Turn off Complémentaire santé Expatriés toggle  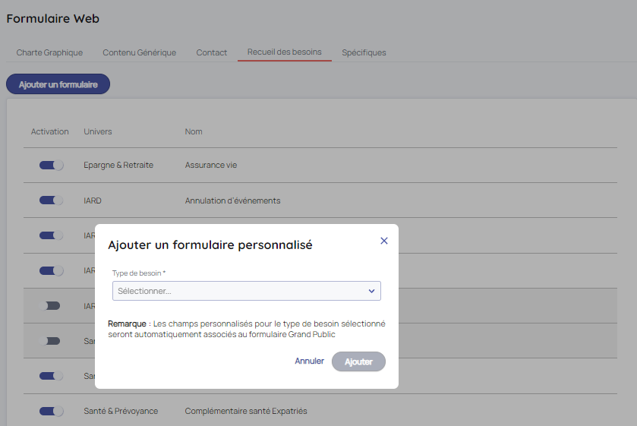click(x=51, y=411)
